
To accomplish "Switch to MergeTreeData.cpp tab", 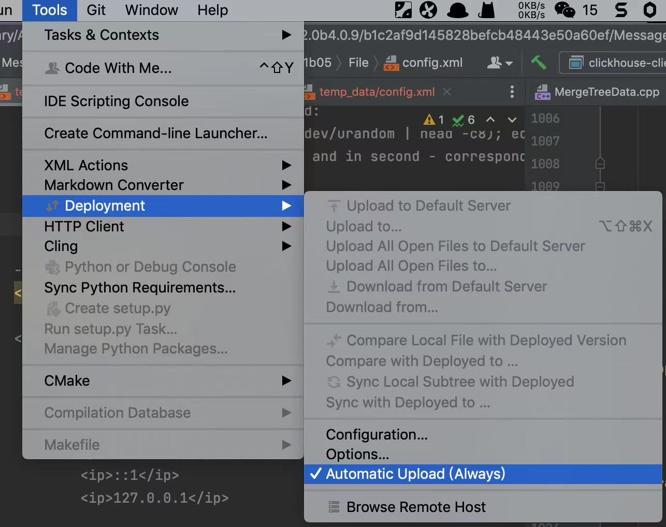I will pyautogui.click(x=606, y=92).
